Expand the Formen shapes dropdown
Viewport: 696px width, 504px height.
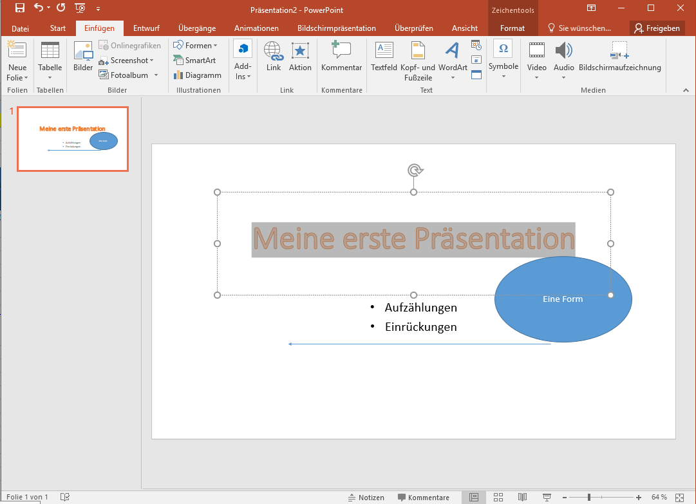pos(215,46)
